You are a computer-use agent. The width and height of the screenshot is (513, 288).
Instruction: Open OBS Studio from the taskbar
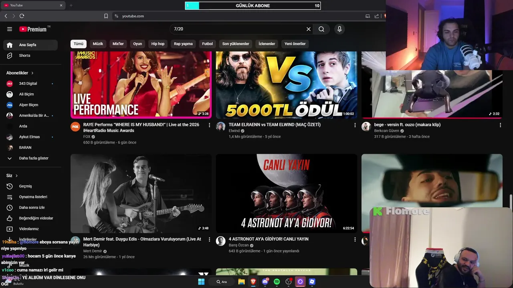289,282
